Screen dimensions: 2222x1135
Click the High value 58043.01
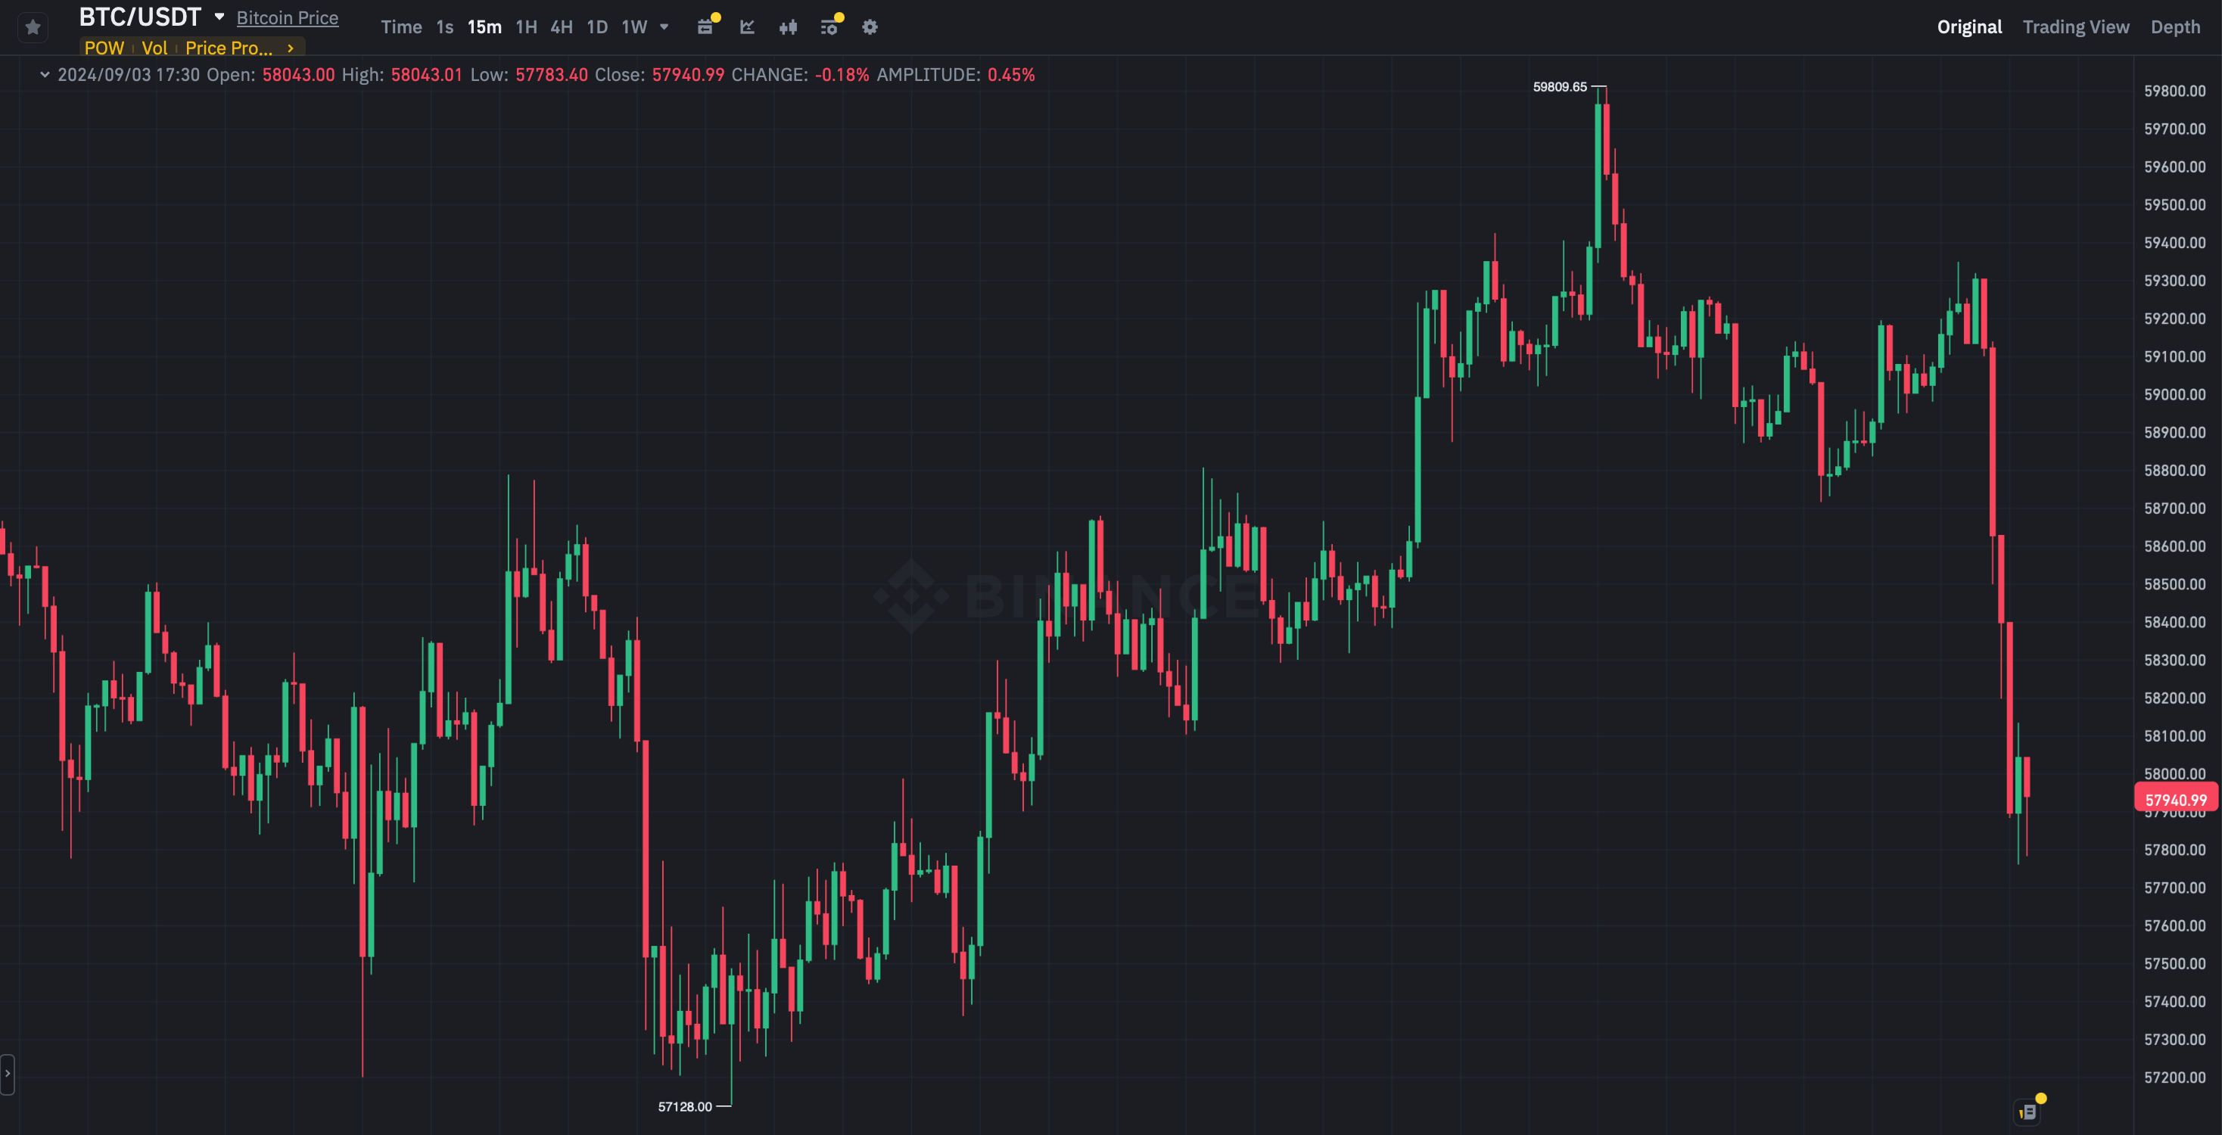(427, 75)
